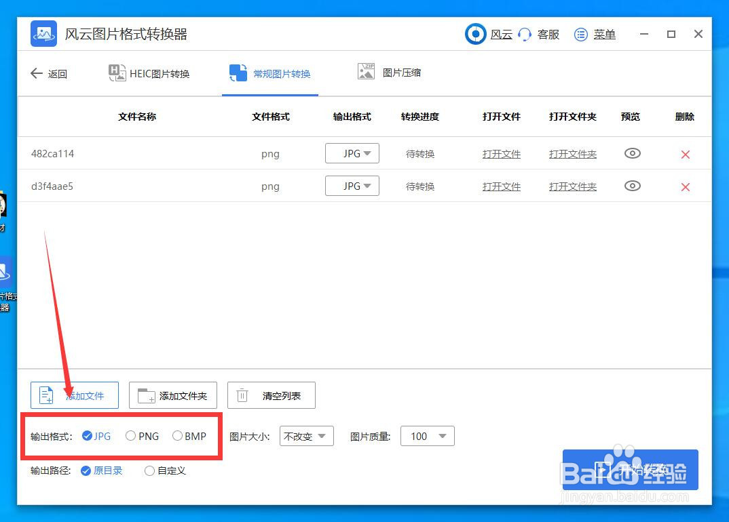The height and width of the screenshot is (522, 729).
Task: Click the 清空列表 button to clear the list
Action: click(271, 395)
